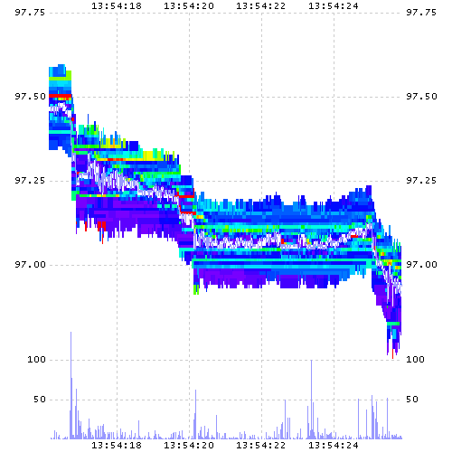Click the right 97.75 price label
This screenshot has height=452, width=452.
point(421,13)
